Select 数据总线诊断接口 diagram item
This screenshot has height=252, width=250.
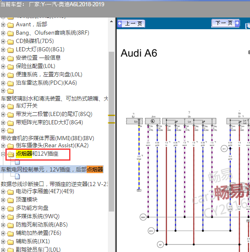coord(54,184)
